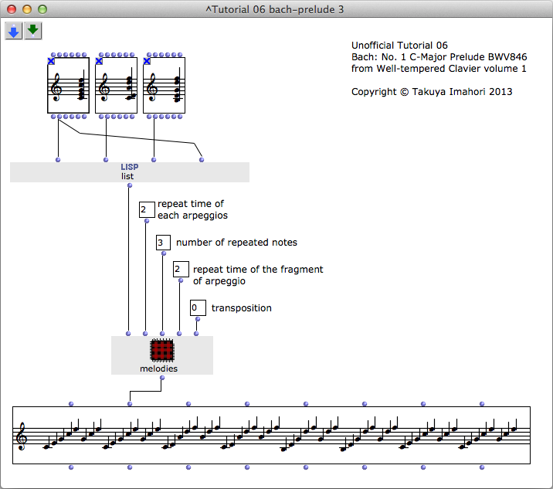Click the green down-arrow output icon

click(x=32, y=31)
